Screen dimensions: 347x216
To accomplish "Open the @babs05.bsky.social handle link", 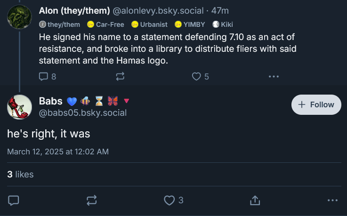I will 82,113.
